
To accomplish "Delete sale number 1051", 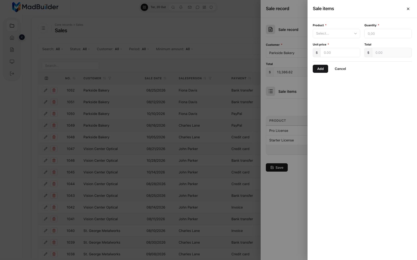I will point(54,102).
